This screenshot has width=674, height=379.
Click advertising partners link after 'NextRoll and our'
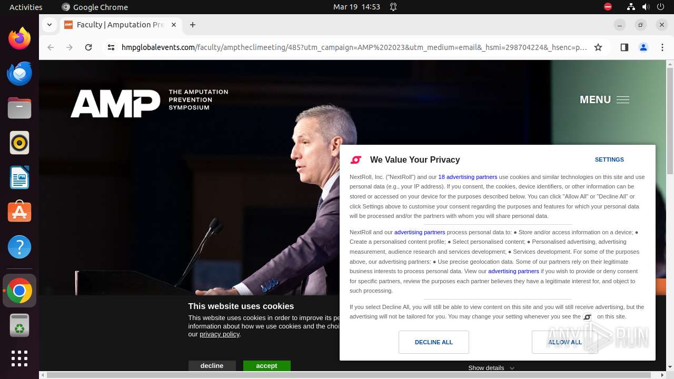[420, 232]
